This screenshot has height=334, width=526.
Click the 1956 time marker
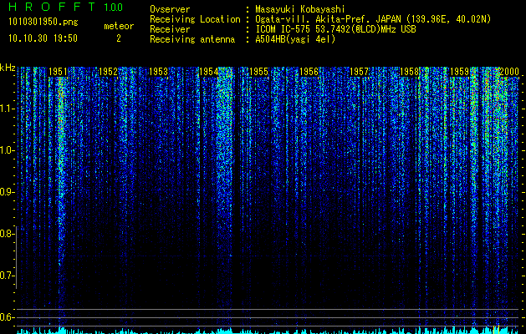309,72
